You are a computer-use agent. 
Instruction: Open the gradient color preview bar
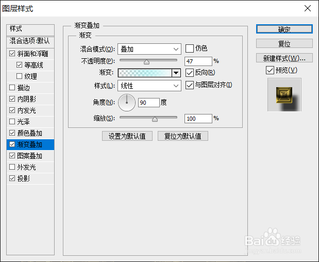145,73
